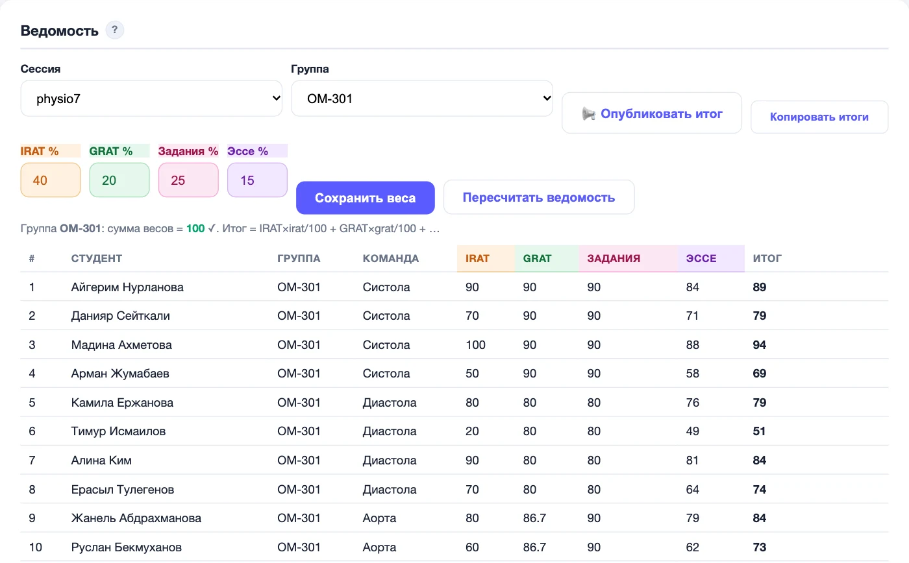This screenshot has height=563, width=909.
Task: Click the Копировать итоги button
Action: click(x=819, y=117)
